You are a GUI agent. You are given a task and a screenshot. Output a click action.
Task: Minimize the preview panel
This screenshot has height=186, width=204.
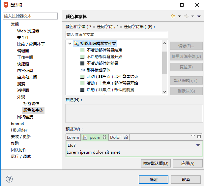coord(193,136)
